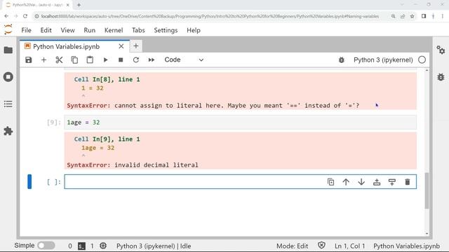This screenshot has height=252, width=449.
Task: Open browser side panel icon
Action: (x=424, y=16)
